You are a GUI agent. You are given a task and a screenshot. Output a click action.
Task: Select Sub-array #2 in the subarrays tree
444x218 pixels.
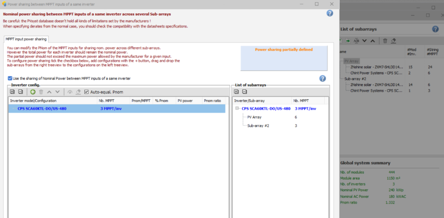pyautogui.click(x=258, y=126)
